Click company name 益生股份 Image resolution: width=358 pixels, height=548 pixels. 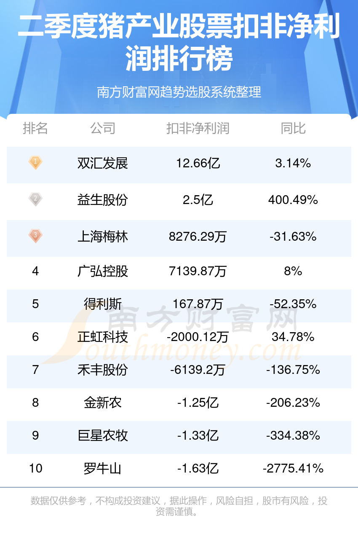[x=103, y=200]
